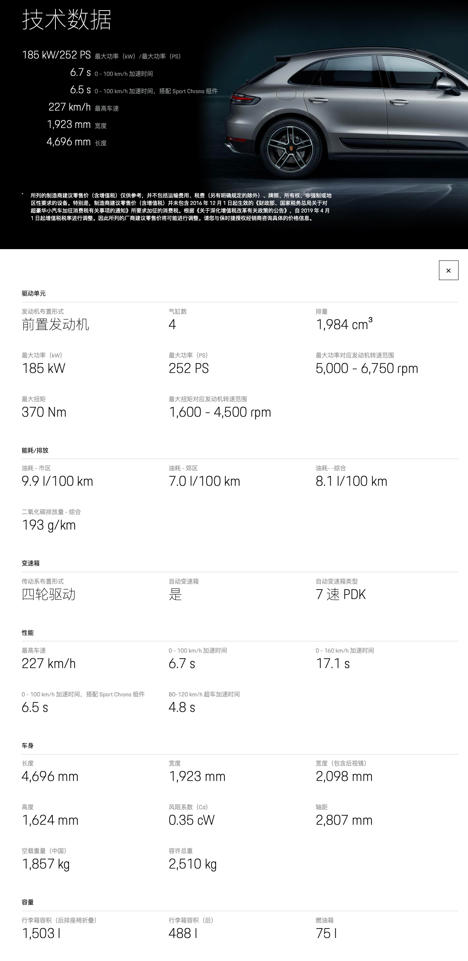The height and width of the screenshot is (961, 468).
Task: Click the 193 g/km CO2 emission value
Action: coord(49,525)
